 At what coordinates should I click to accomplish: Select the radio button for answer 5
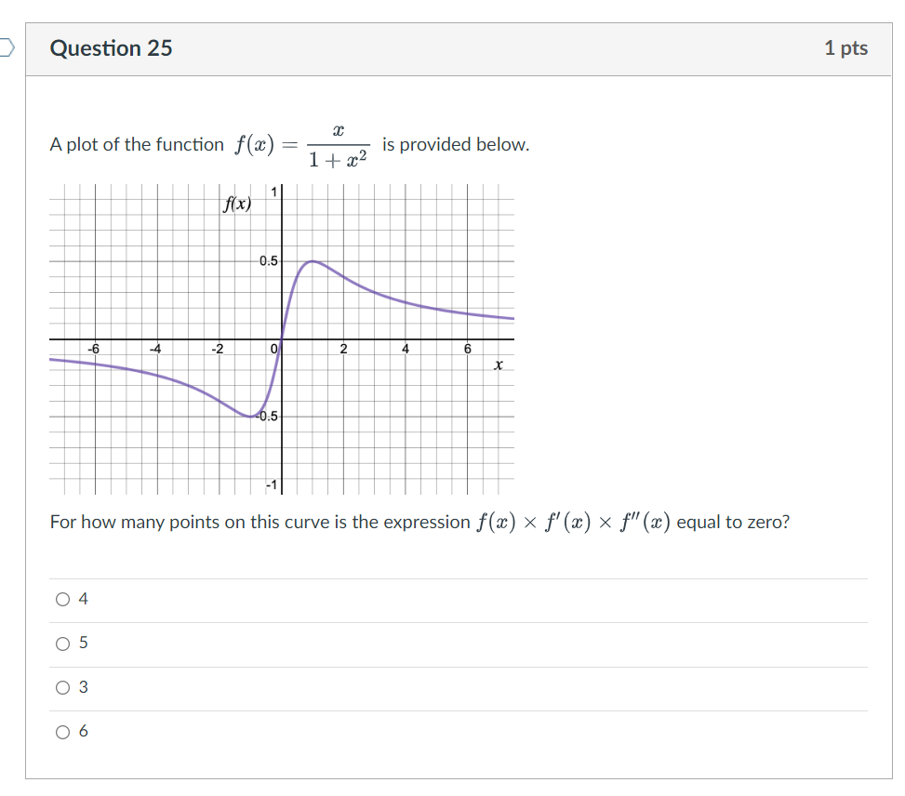point(62,643)
